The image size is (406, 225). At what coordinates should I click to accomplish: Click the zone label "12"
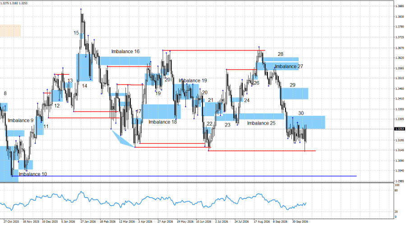coord(57,106)
